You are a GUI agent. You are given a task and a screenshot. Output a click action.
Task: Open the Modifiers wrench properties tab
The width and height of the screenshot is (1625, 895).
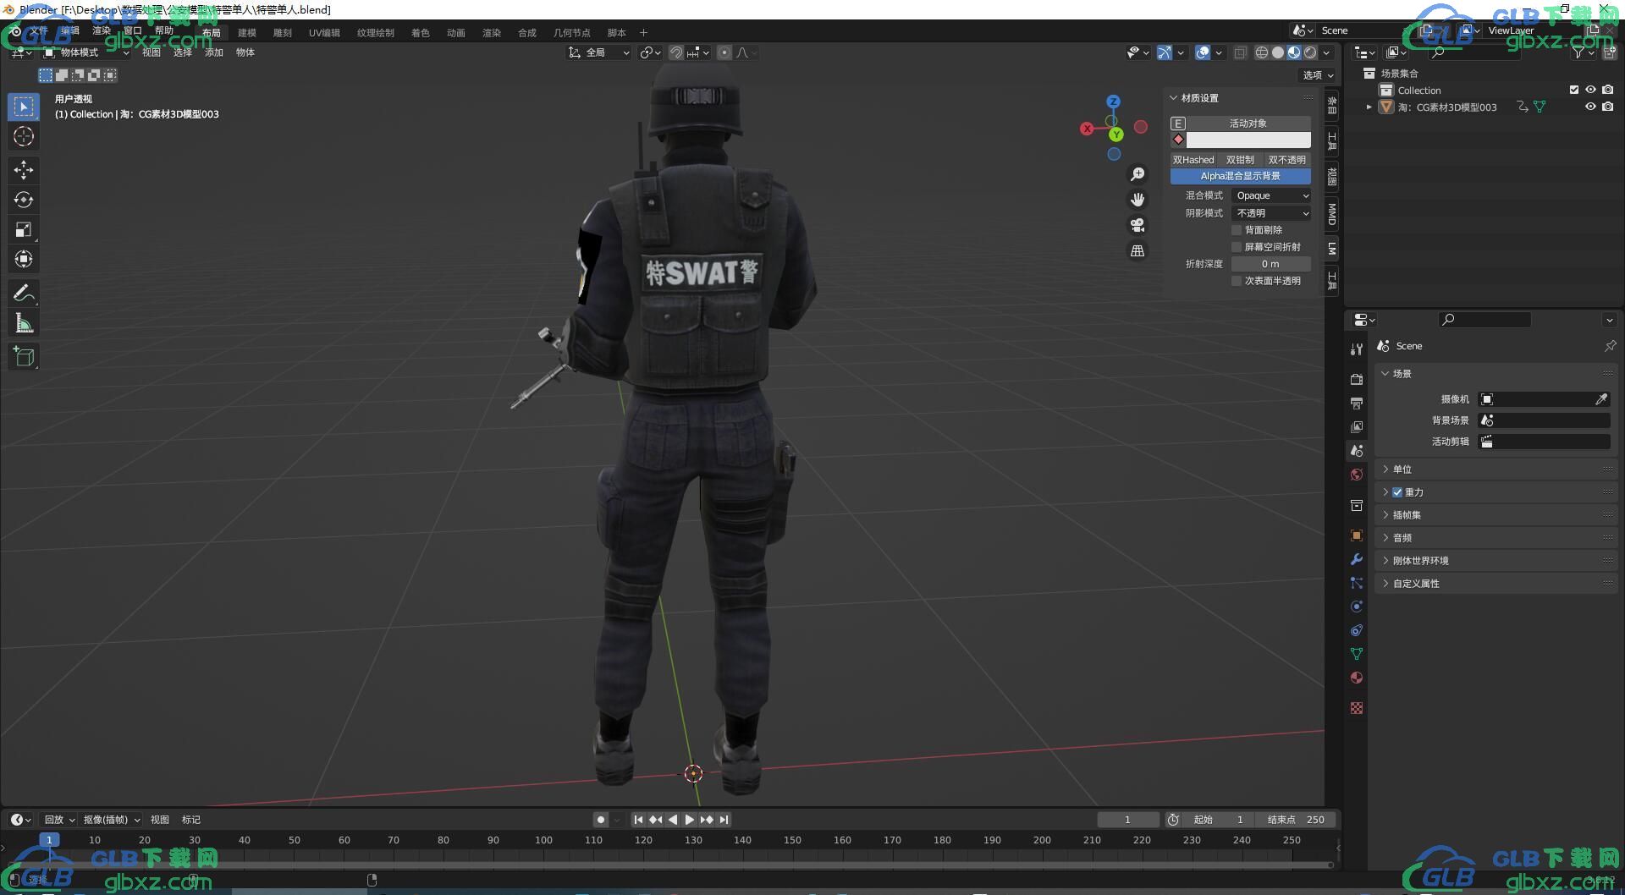(1357, 559)
